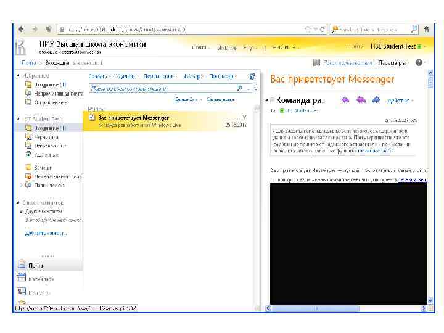Image resolution: width=444 pixels, height=333 pixels.
Task: Open the browser home page icon
Action: click(427, 29)
